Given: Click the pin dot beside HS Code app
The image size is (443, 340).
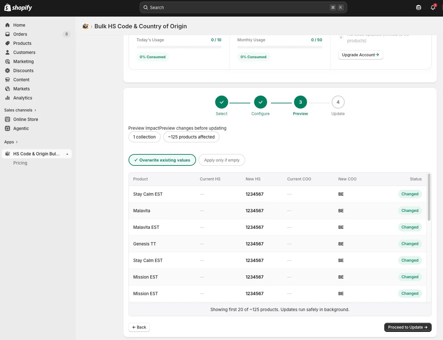Looking at the screenshot, I should [x=67, y=154].
